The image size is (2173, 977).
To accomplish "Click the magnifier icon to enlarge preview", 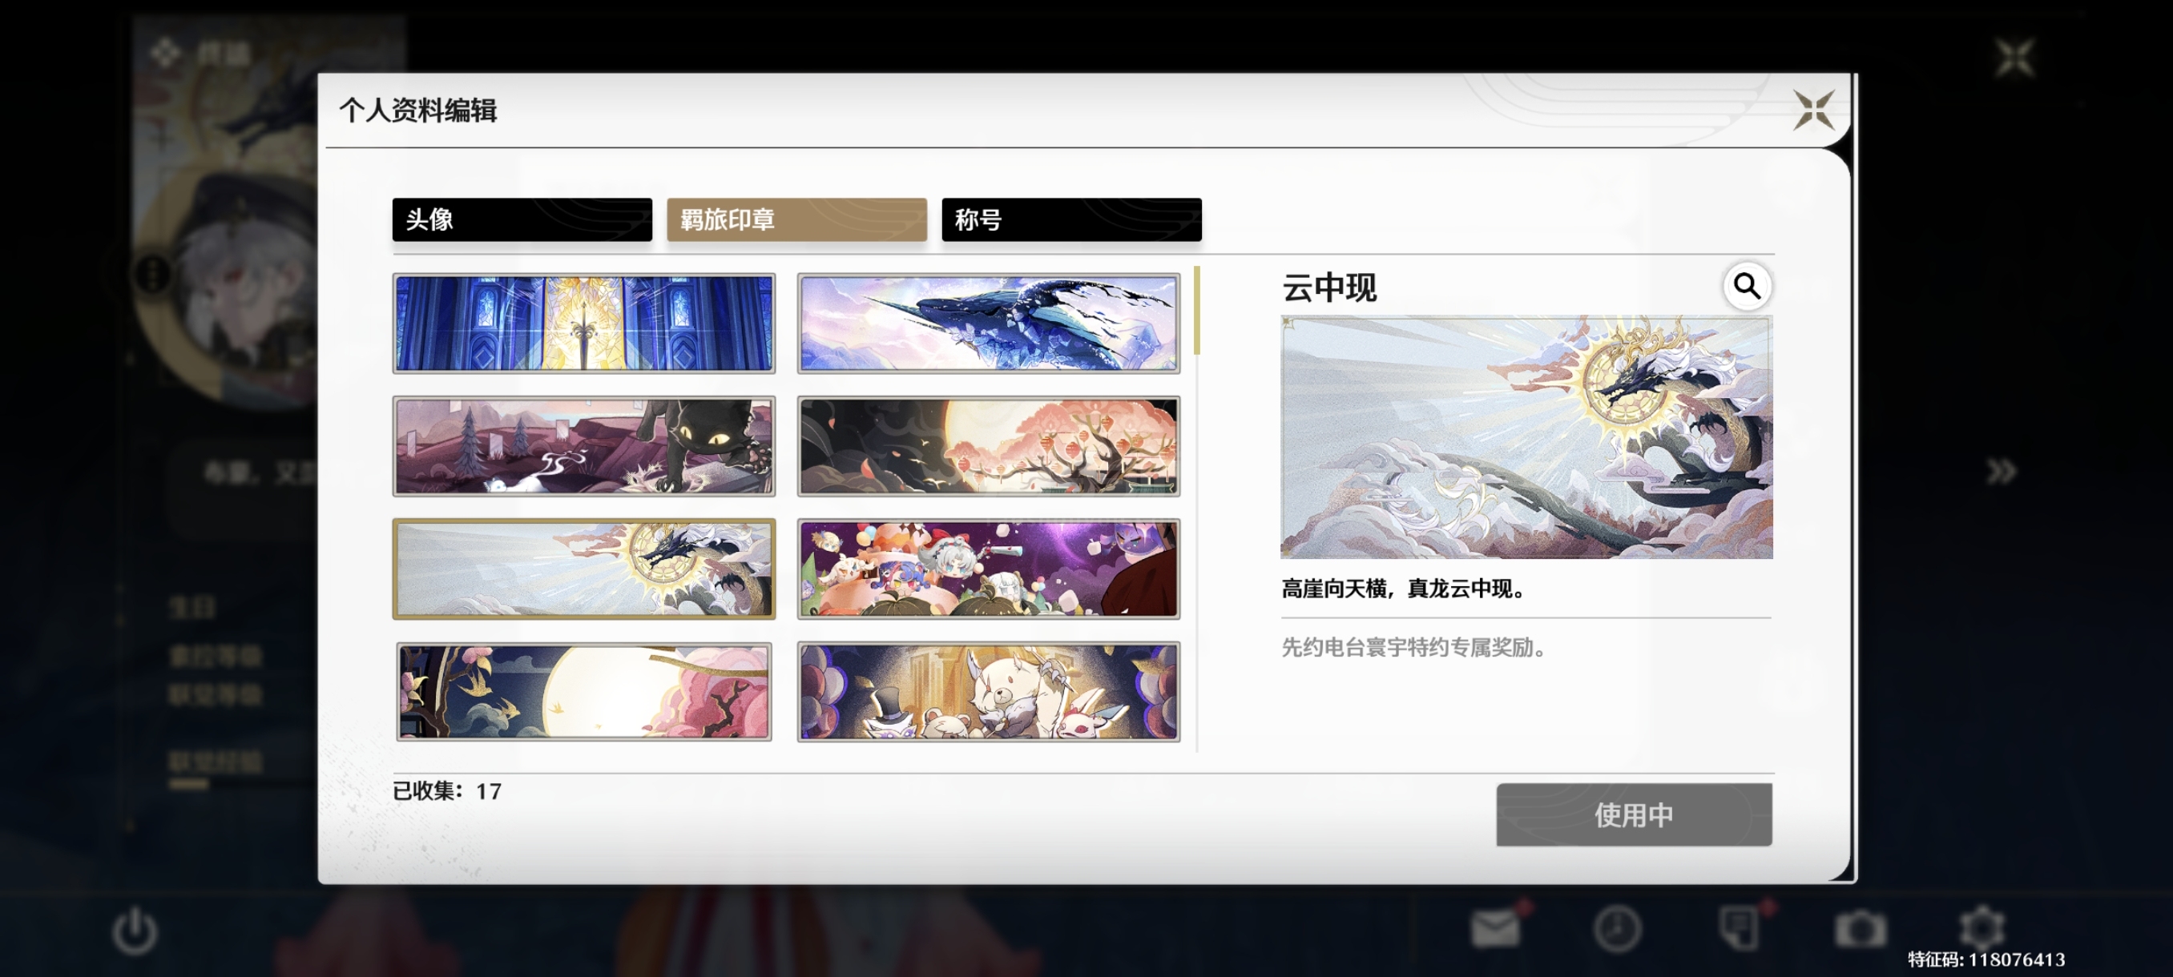I will (x=1746, y=287).
